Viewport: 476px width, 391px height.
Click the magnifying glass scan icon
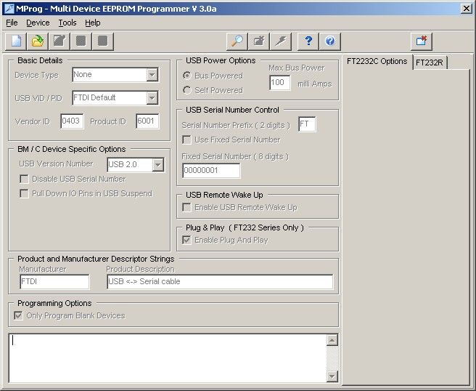[x=237, y=41]
